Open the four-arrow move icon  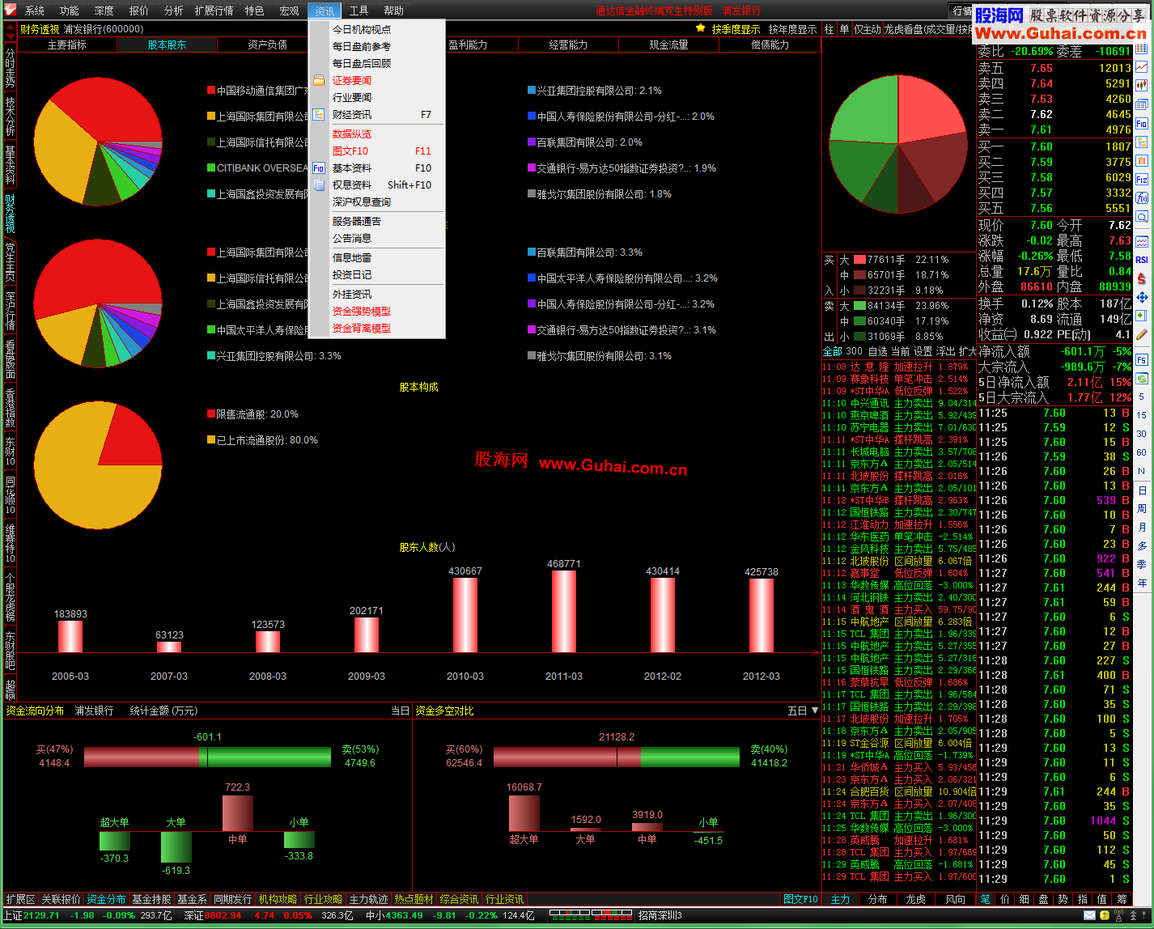pyautogui.click(x=1141, y=297)
